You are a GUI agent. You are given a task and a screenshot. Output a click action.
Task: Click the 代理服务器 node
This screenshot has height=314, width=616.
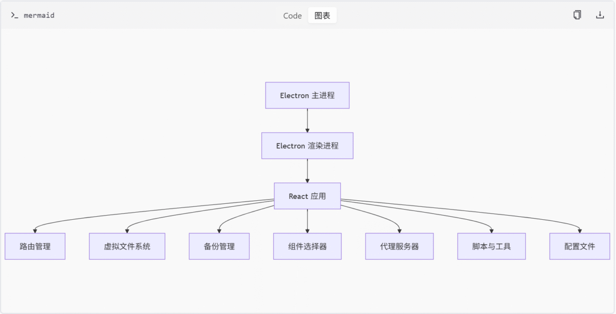pyautogui.click(x=399, y=246)
